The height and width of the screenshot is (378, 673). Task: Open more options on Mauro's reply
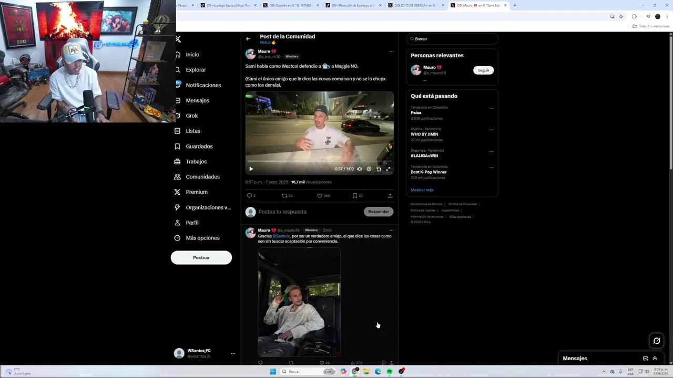[x=391, y=230]
